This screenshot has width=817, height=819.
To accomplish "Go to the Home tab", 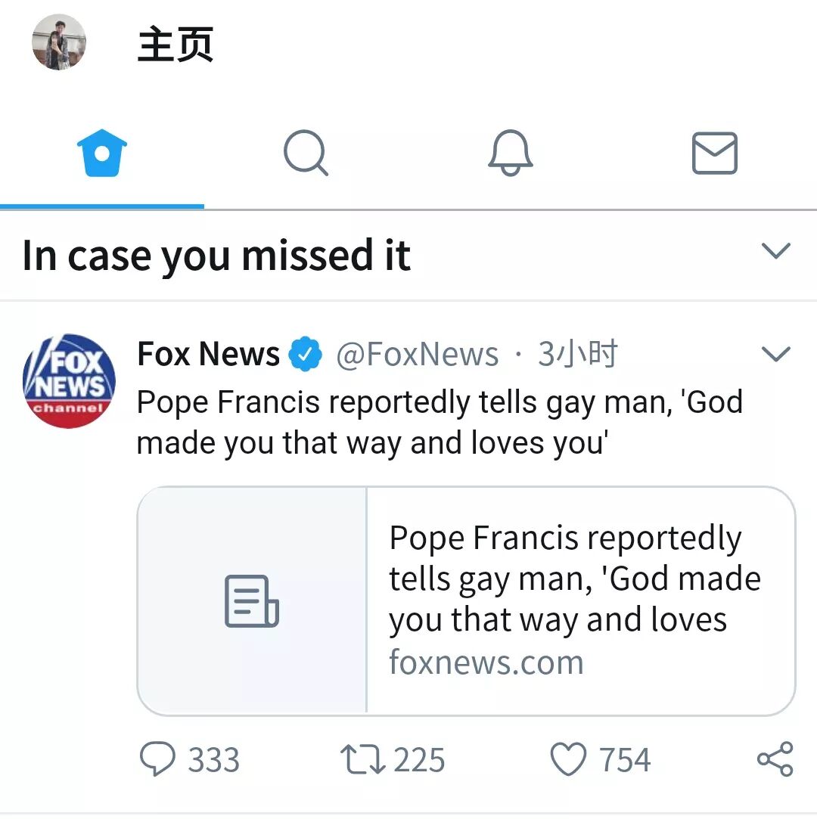I will tap(102, 154).
